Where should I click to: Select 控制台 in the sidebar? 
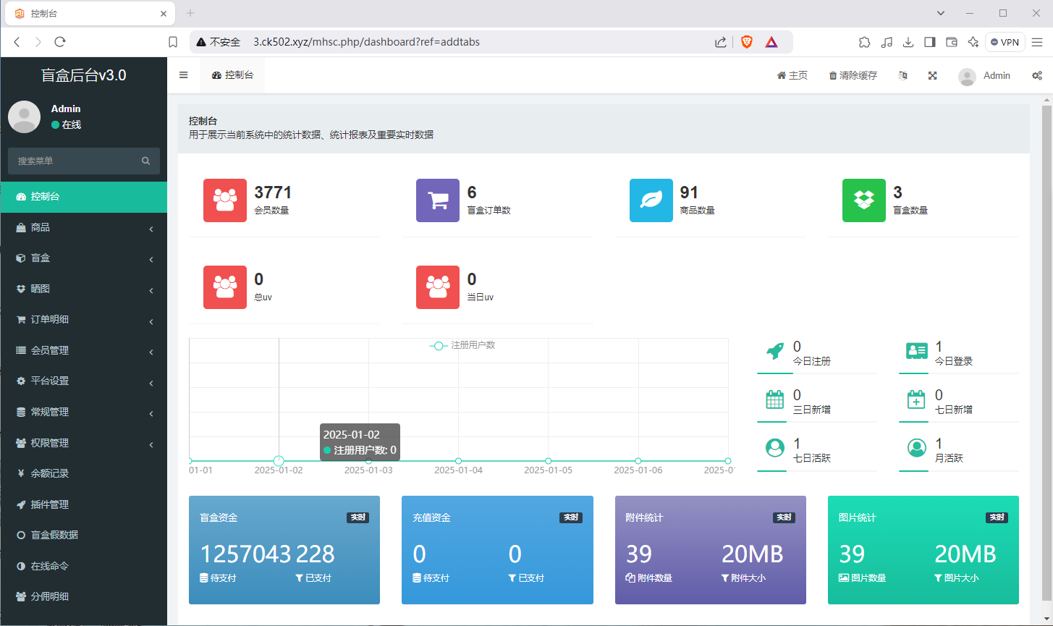coord(83,197)
